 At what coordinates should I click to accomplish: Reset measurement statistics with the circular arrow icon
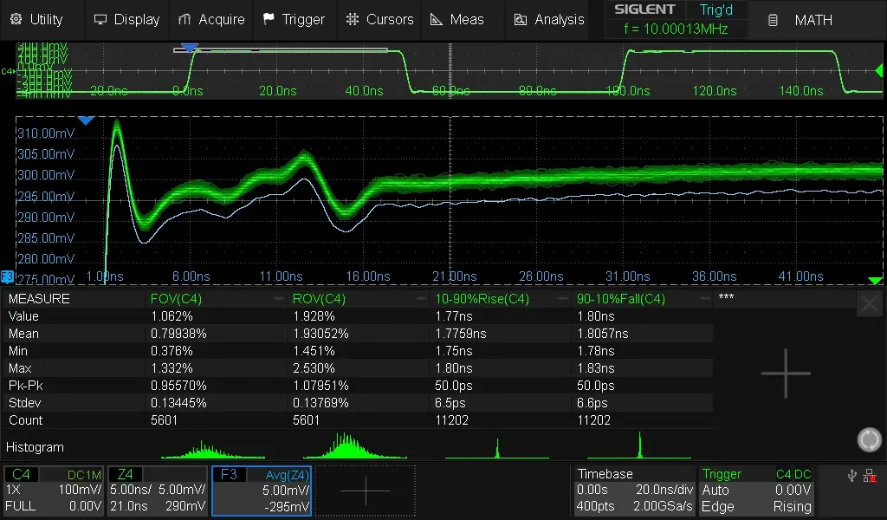[x=869, y=439]
